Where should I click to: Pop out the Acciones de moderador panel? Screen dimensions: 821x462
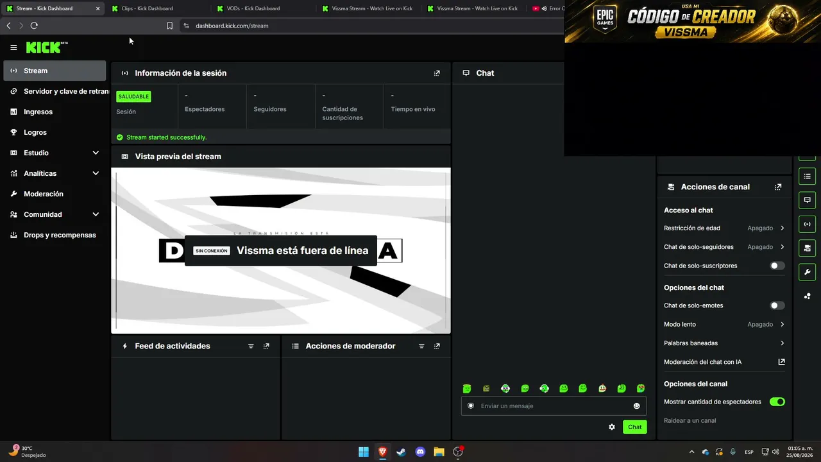click(x=437, y=346)
